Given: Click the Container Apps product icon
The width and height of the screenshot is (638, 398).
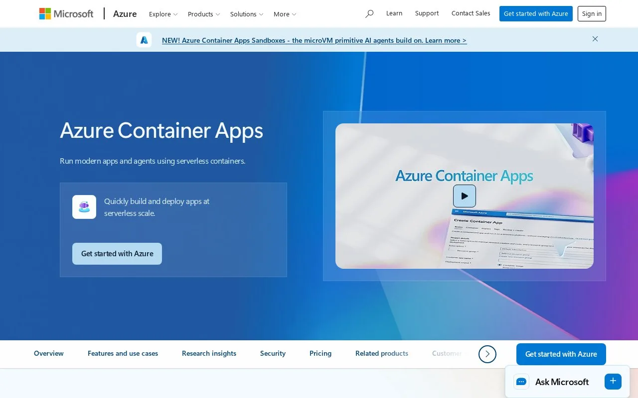Looking at the screenshot, I should coord(84,207).
